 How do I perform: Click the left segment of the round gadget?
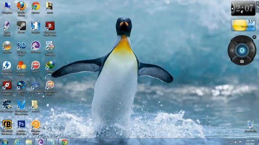click(x=232, y=50)
